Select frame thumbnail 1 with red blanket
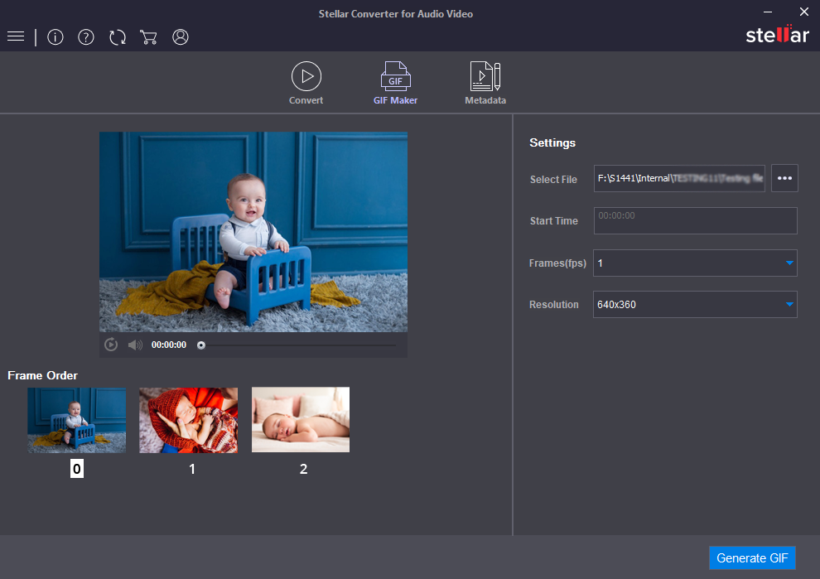Screen dimensions: 820x579 (x=188, y=420)
